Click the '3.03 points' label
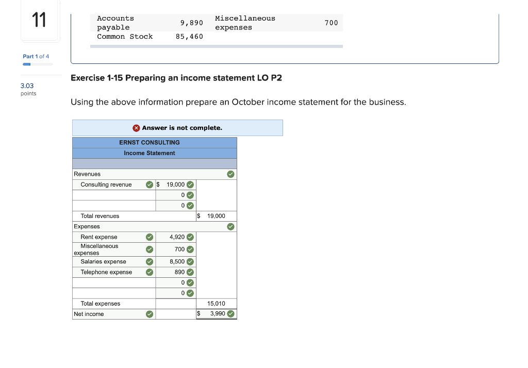Viewport: 528px width, 368px height. click(28, 90)
